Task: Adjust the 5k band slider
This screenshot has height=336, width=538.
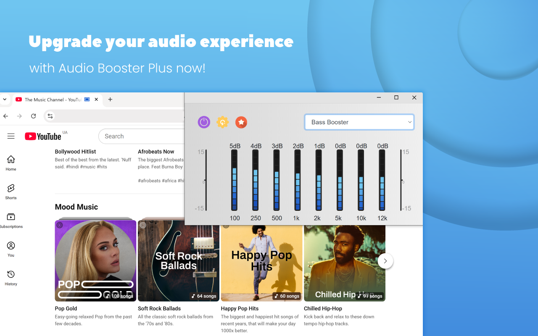Action: (x=340, y=180)
